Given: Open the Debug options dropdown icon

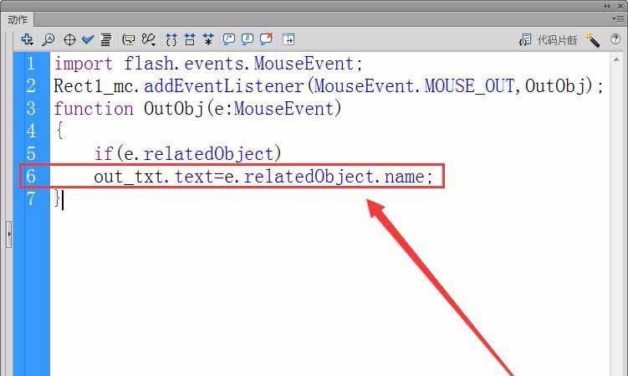Looking at the screenshot, I should (x=149, y=39).
